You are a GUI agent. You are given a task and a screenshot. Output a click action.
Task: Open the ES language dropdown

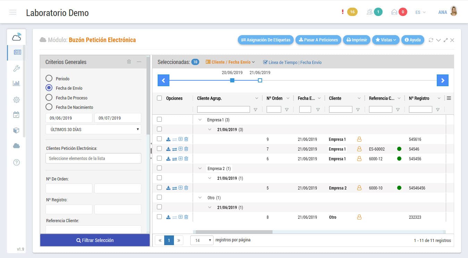point(420,12)
